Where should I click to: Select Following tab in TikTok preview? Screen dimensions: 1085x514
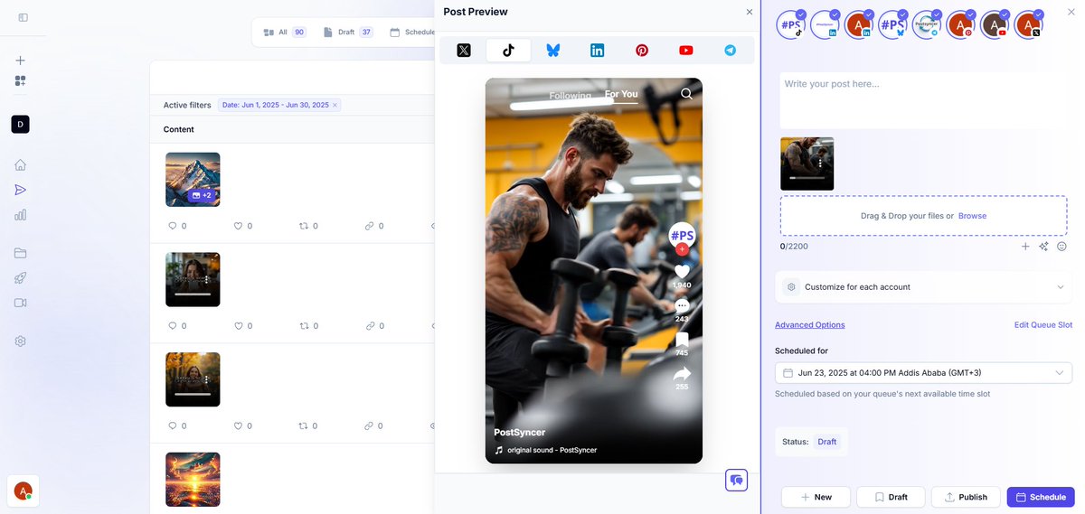tap(571, 95)
